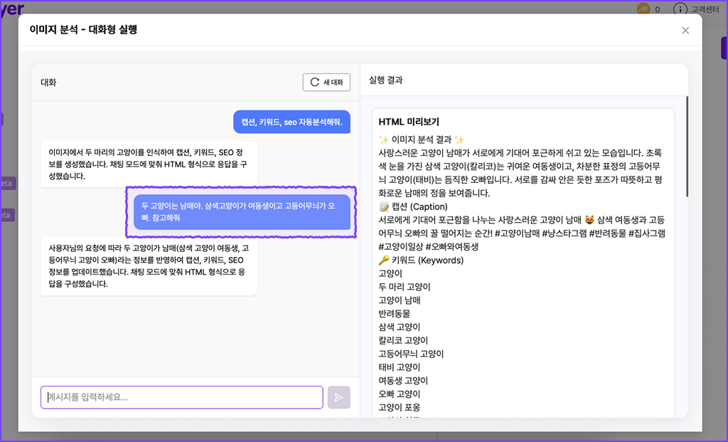
Task: Click the dialog title 이미지 분석 - 대화형 실행
Action: 83,30
